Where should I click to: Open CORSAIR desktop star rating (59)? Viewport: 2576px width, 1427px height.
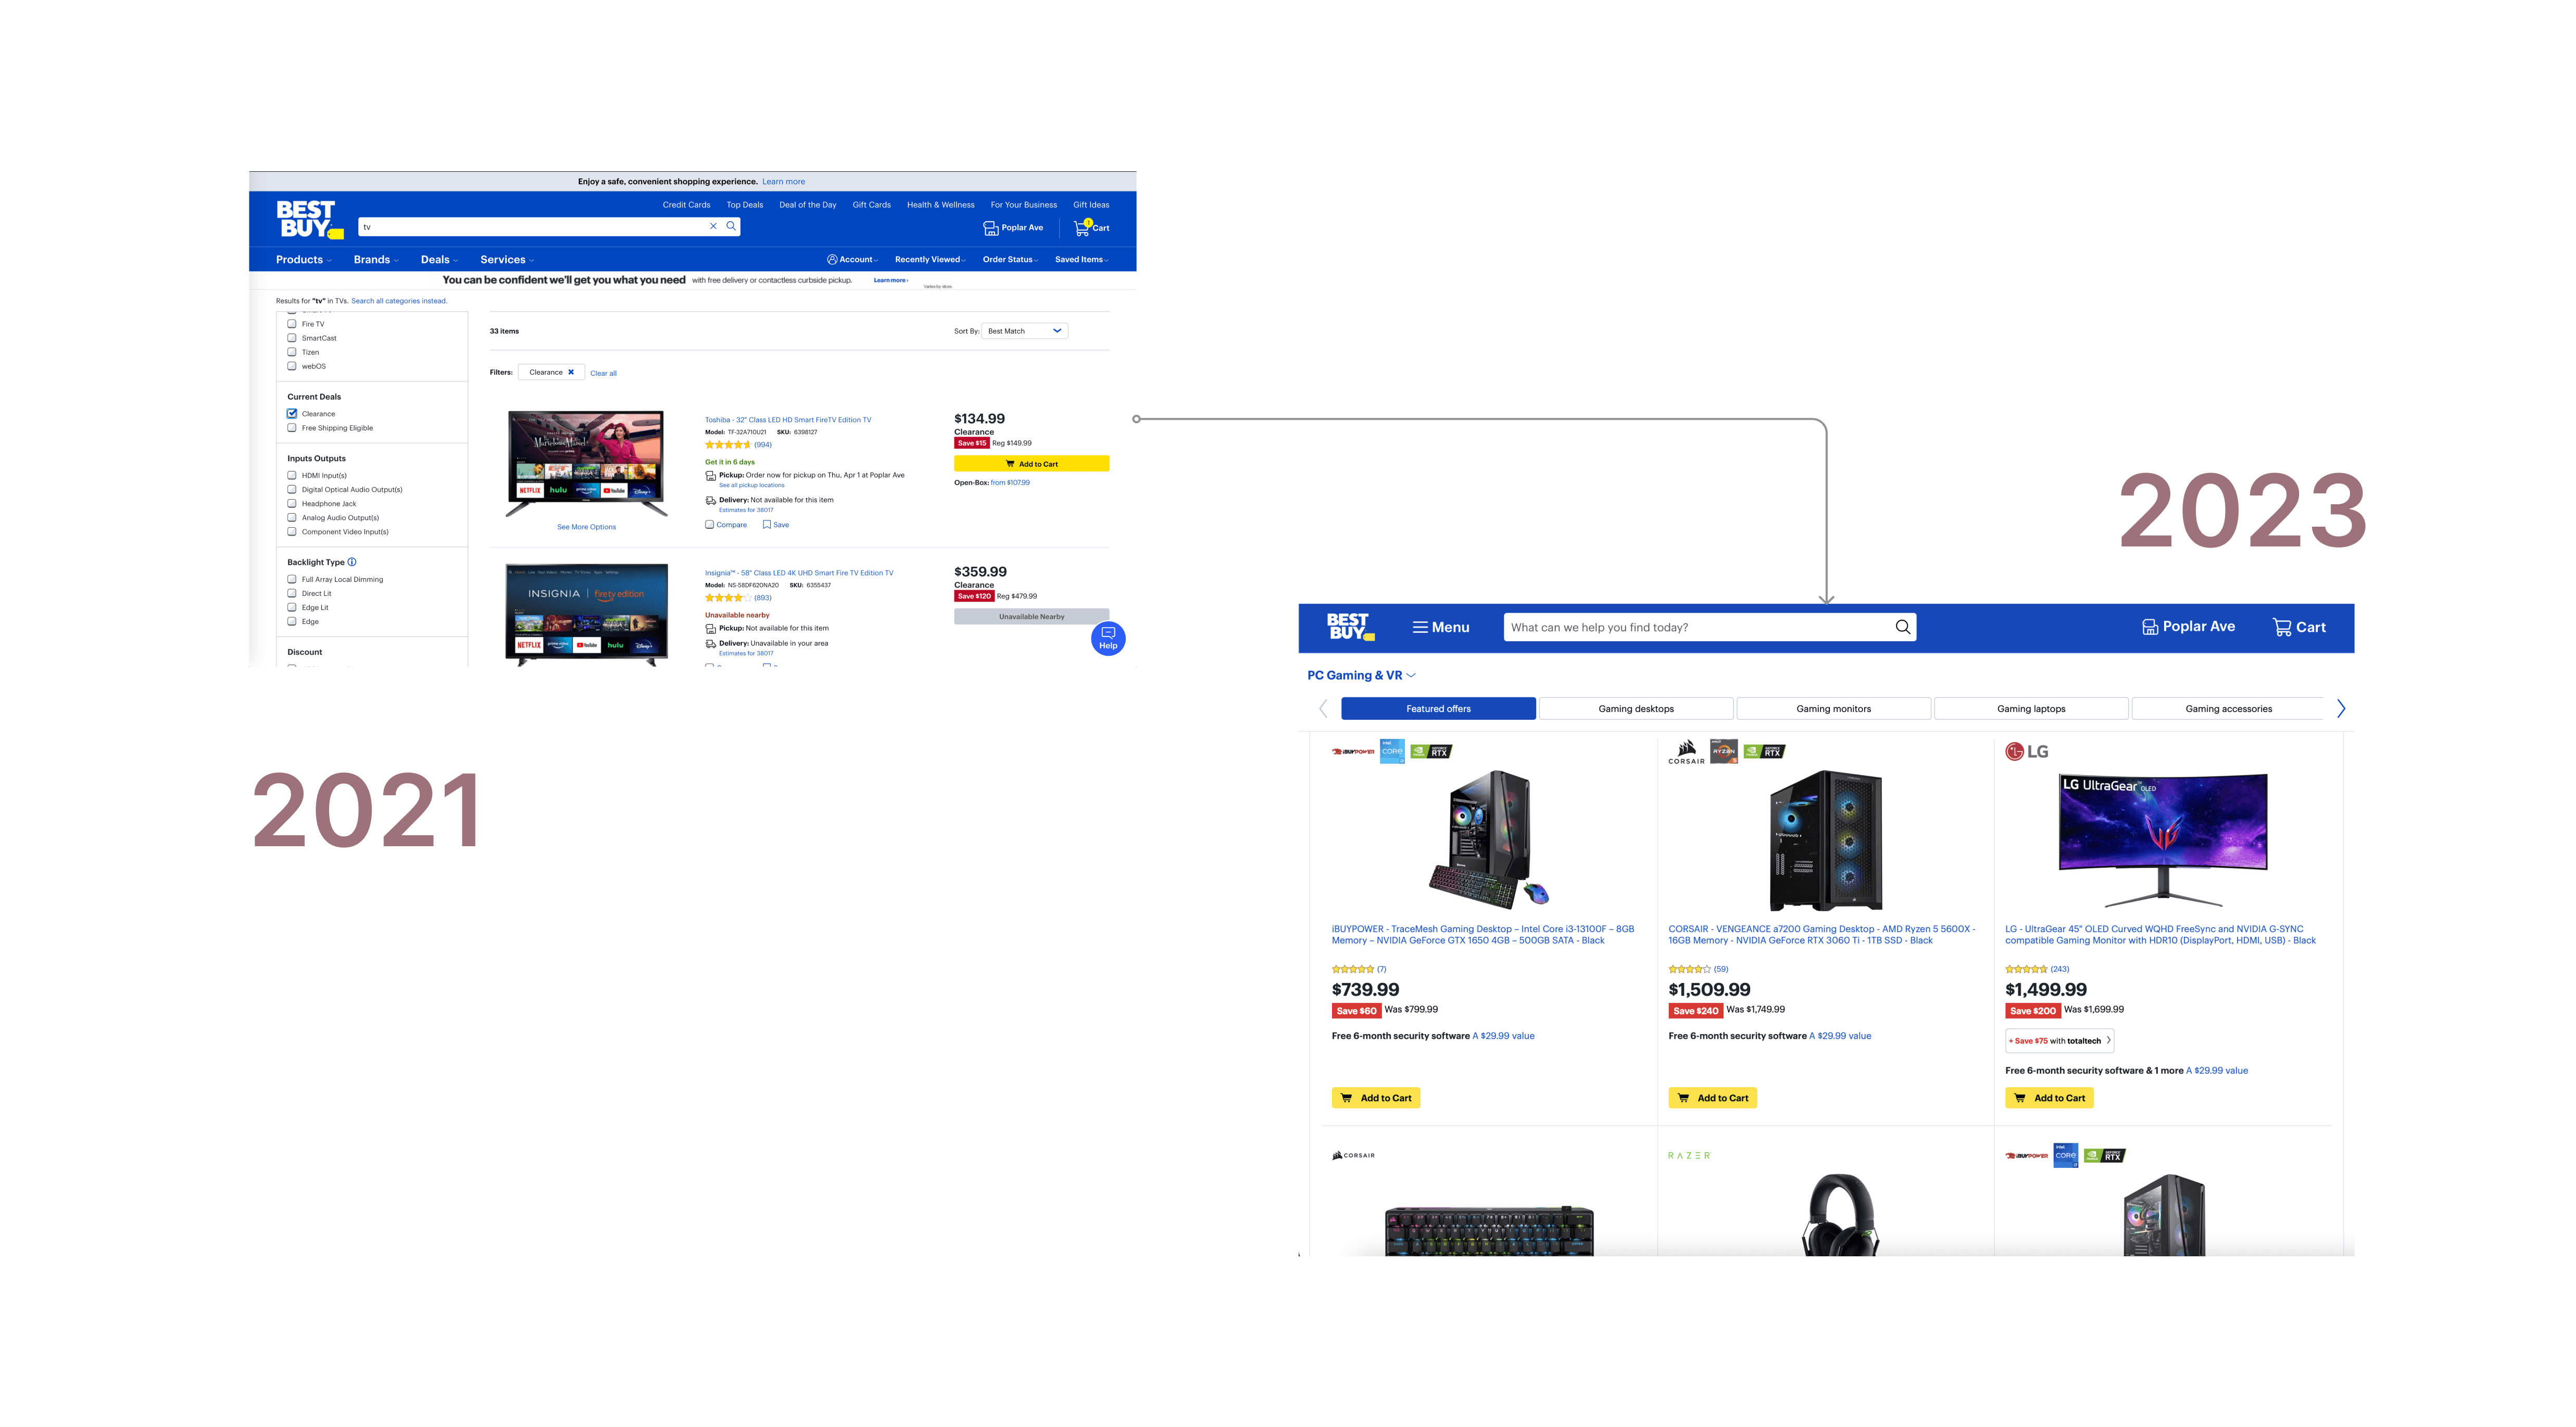tap(1698, 970)
